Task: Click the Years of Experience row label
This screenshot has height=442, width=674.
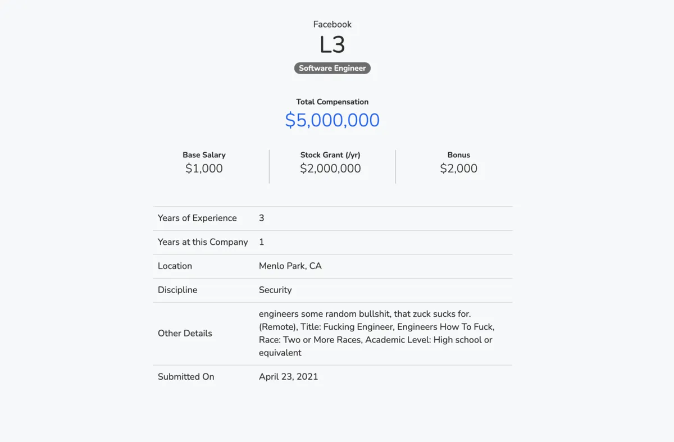Action: point(197,218)
